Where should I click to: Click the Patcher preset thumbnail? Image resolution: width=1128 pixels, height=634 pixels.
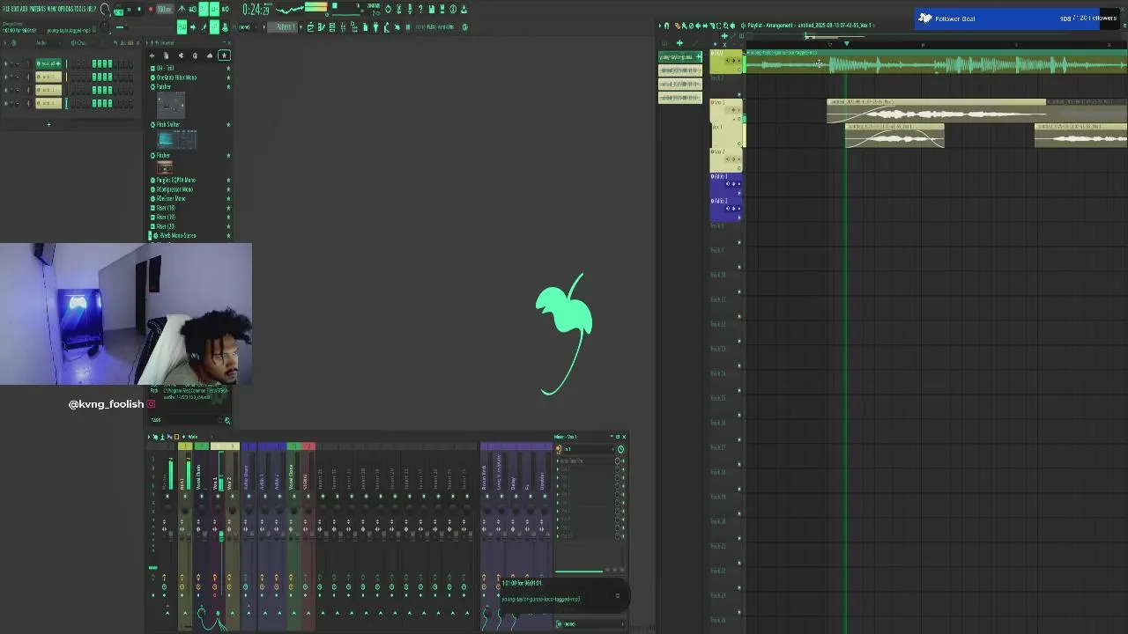pyautogui.click(x=171, y=106)
